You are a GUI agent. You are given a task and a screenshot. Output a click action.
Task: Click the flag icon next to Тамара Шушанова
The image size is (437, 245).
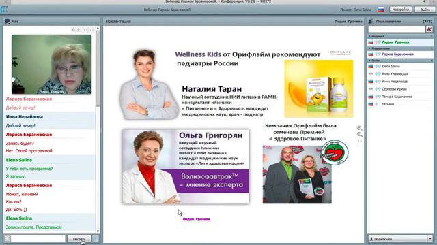pyautogui.click(x=371, y=97)
